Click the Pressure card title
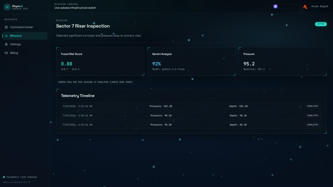Screen dimensions: 333x187 (x=249, y=54)
